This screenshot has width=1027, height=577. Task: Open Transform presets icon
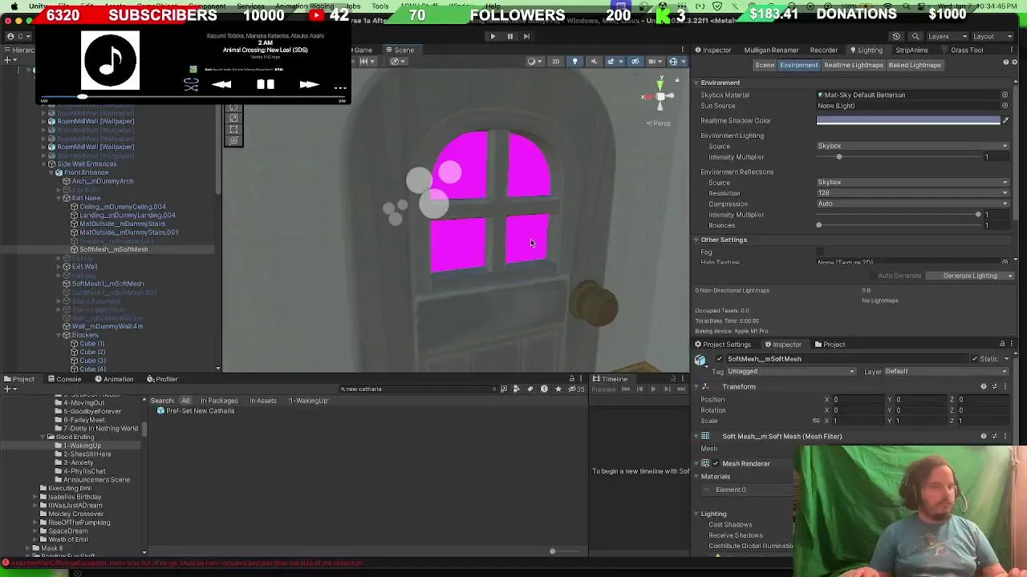tap(995, 387)
